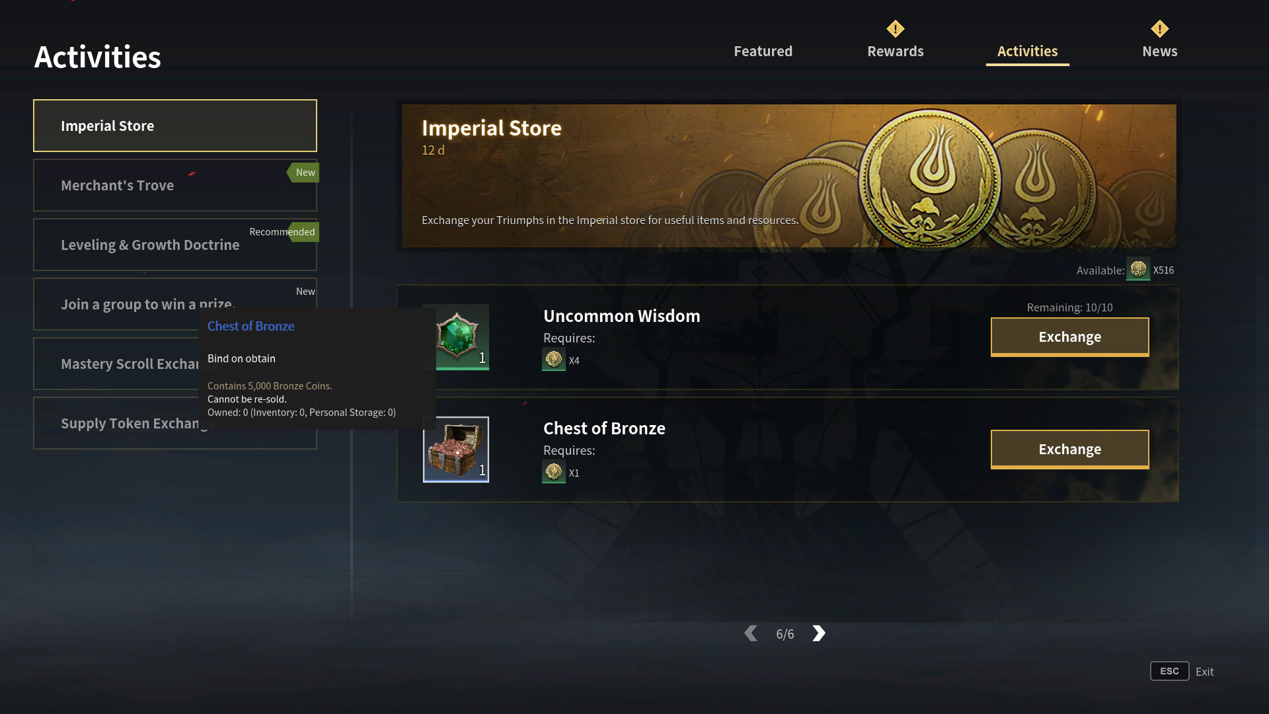Image resolution: width=1269 pixels, height=714 pixels.
Task: Select the Activities tab
Action: [1028, 51]
